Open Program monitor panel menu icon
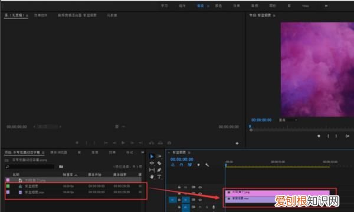The image size is (354, 212). [274, 15]
